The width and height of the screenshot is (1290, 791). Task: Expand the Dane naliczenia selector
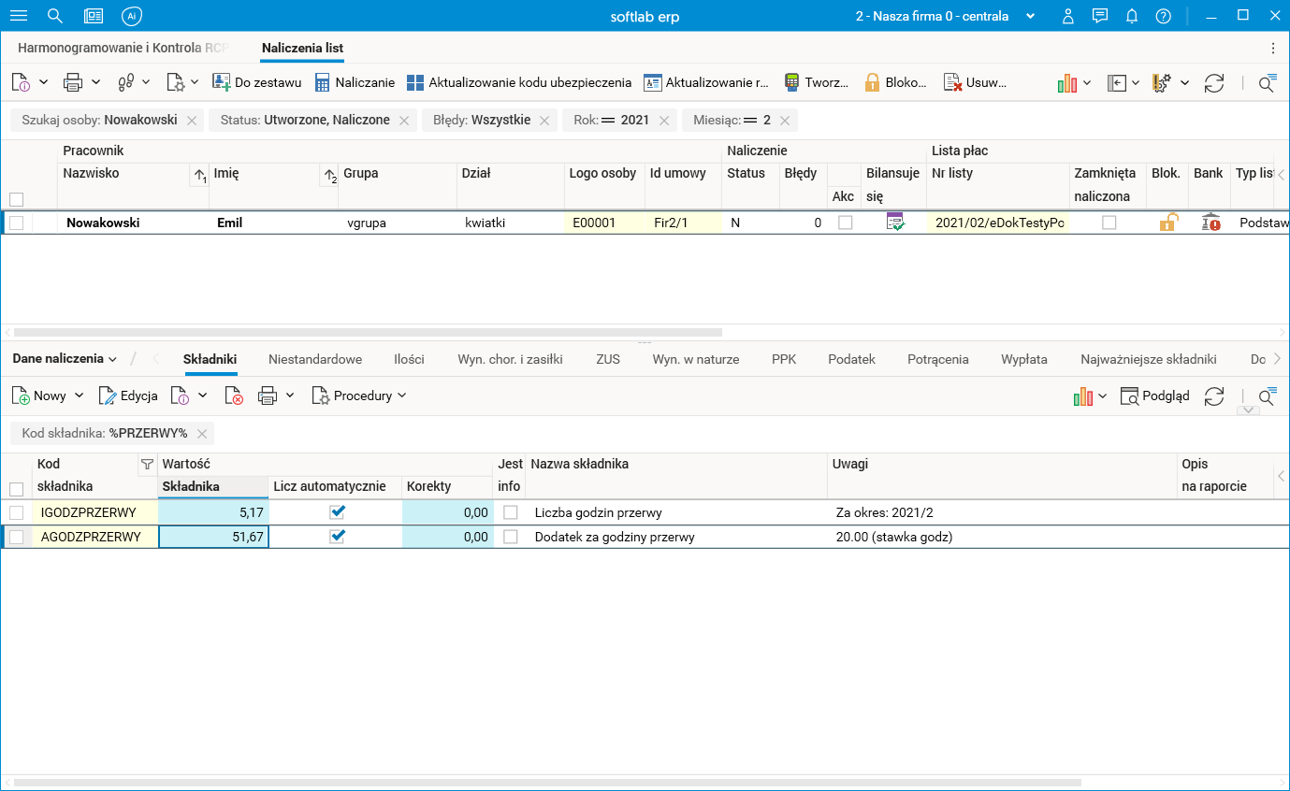pos(65,358)
